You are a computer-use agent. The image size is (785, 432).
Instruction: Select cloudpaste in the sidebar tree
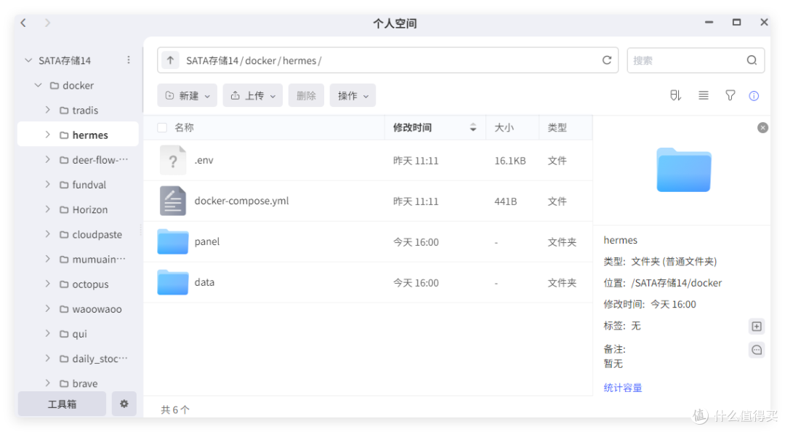97,234
